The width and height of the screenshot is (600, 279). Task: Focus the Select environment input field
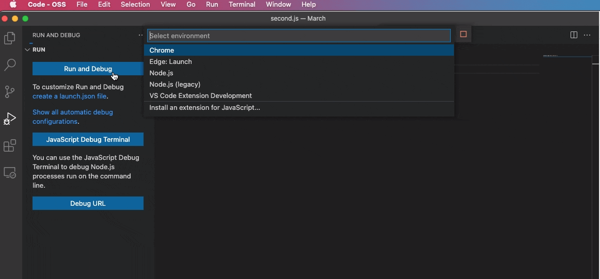(298, 36)
